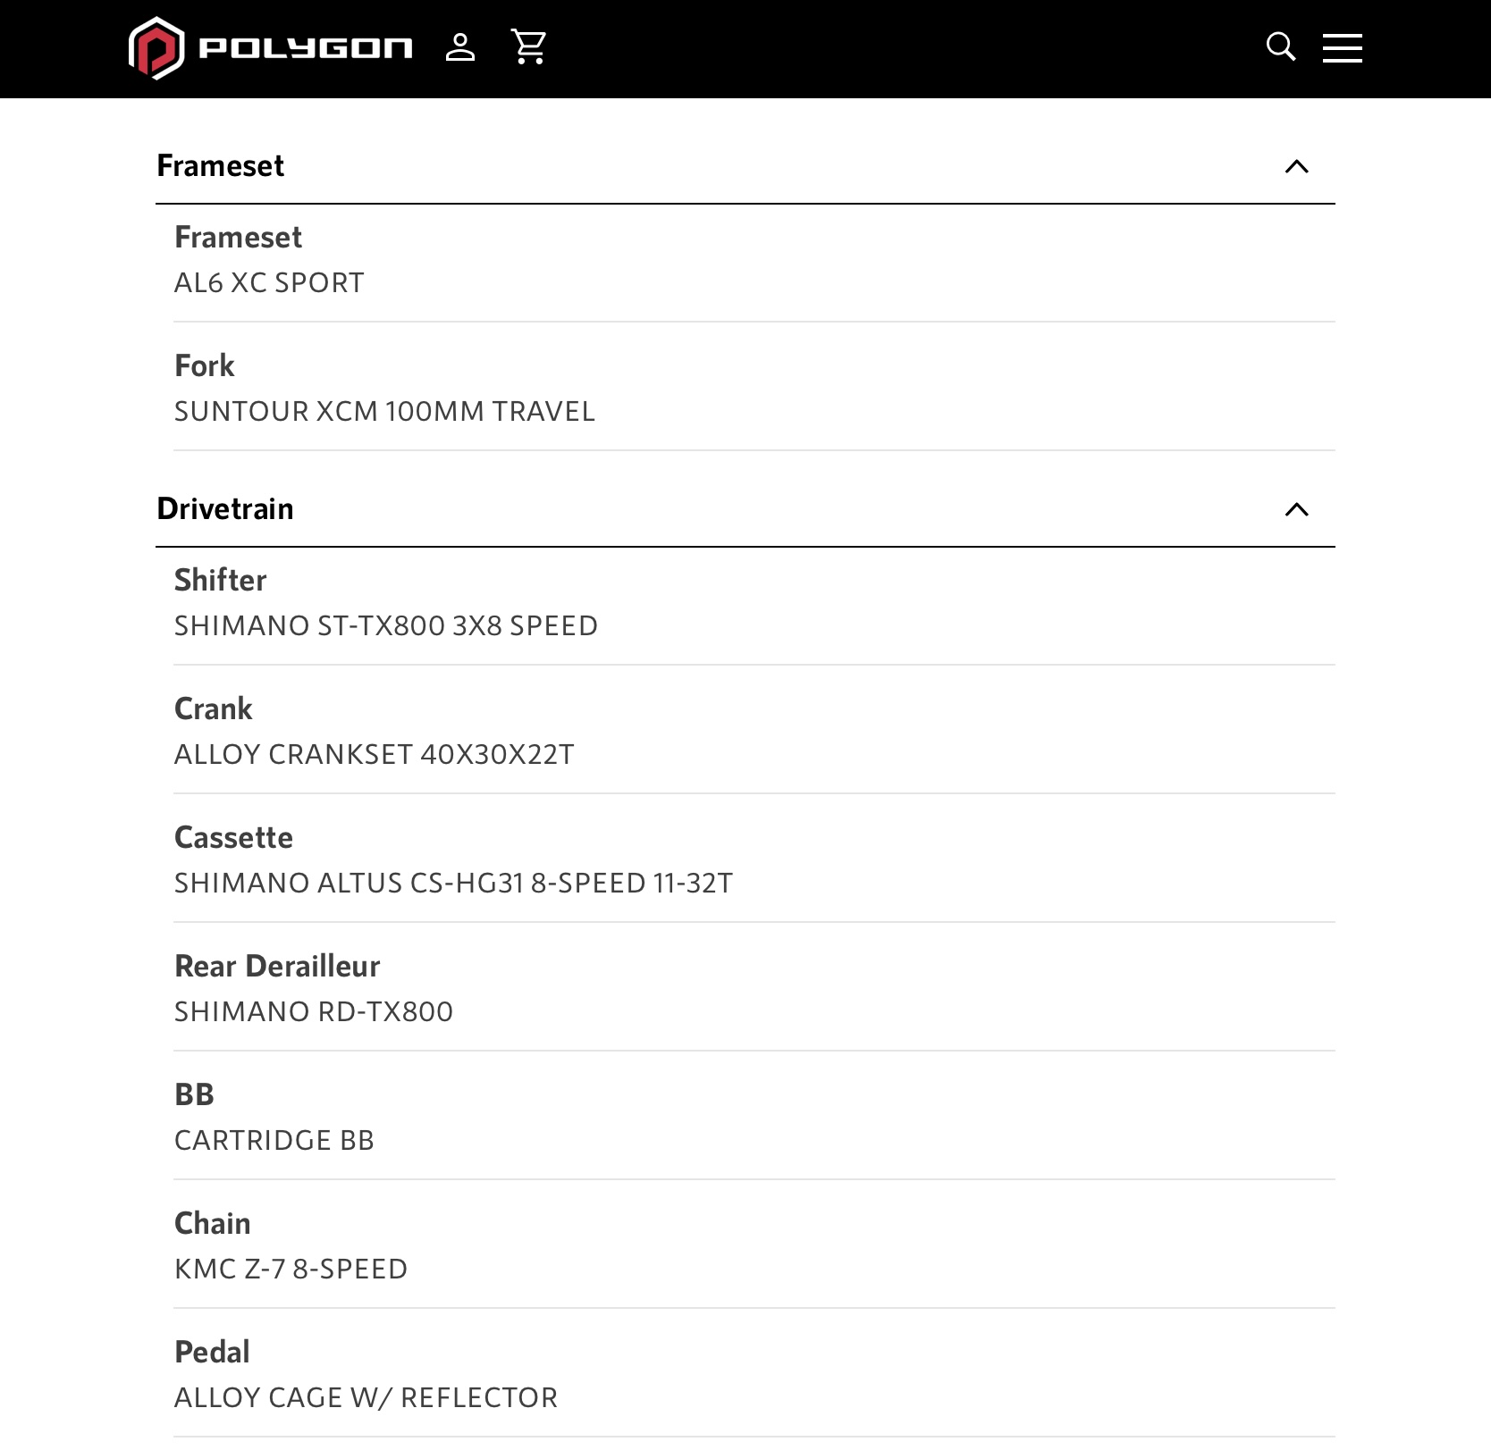1491x1450 pixels.
Task: Select the Shimano RD-TX800 derailleur entry
Action: pos(313,1012)
